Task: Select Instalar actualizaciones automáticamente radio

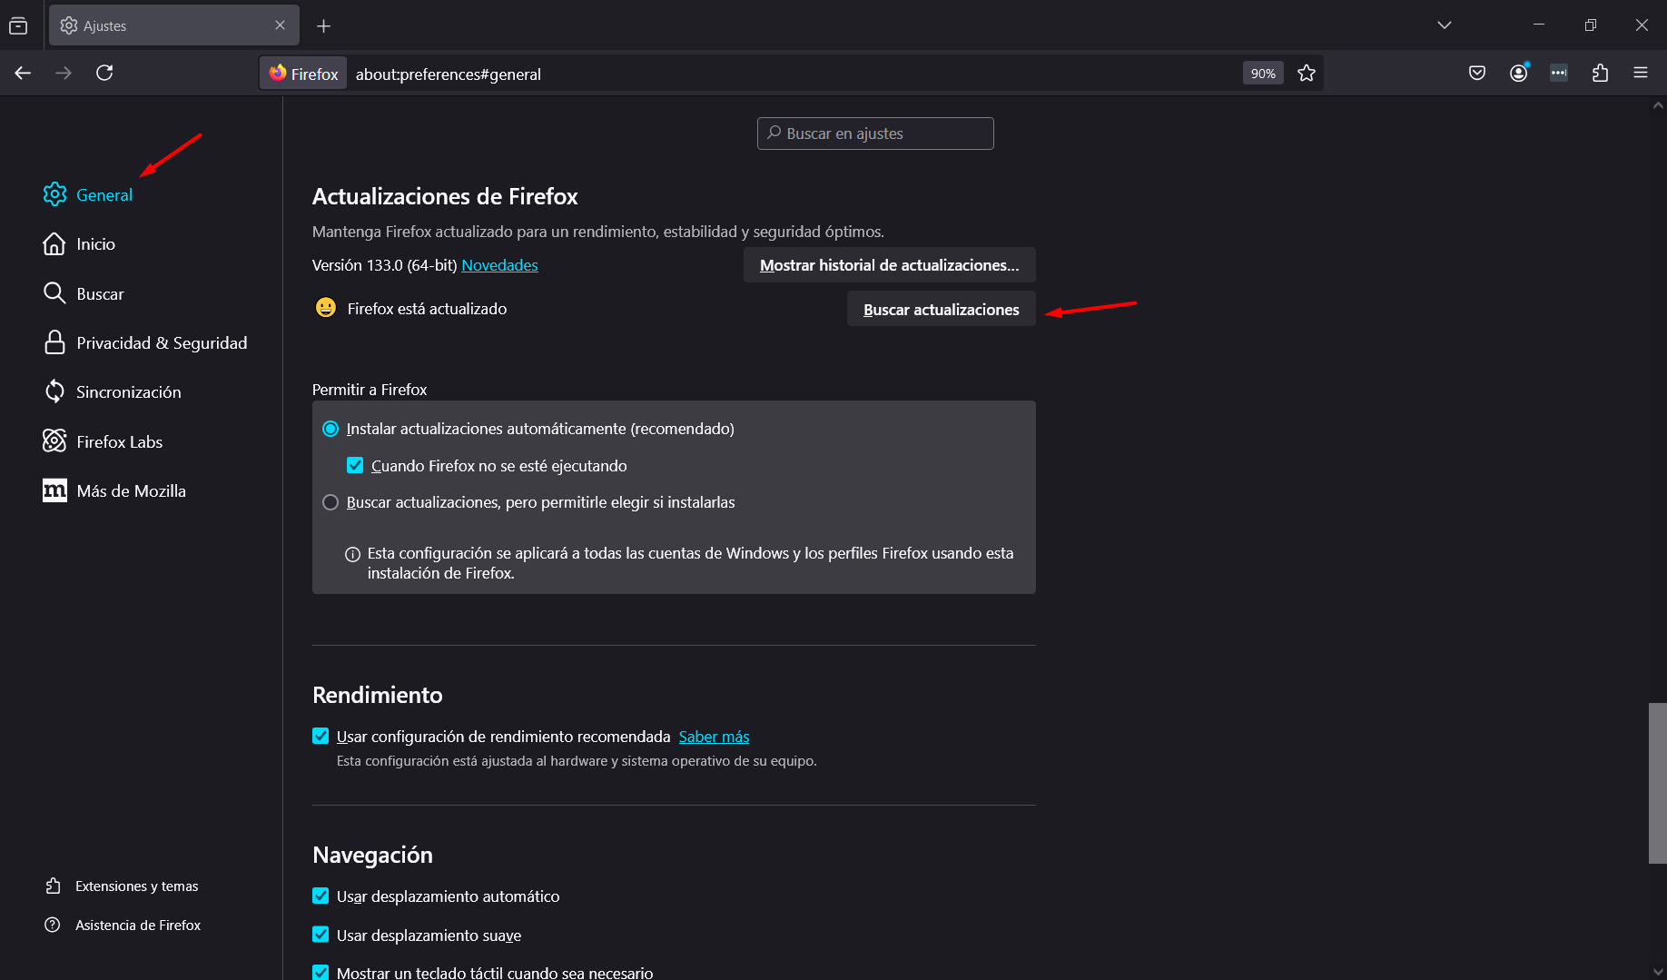Action: pyautogui.click(x=330, y=429)
